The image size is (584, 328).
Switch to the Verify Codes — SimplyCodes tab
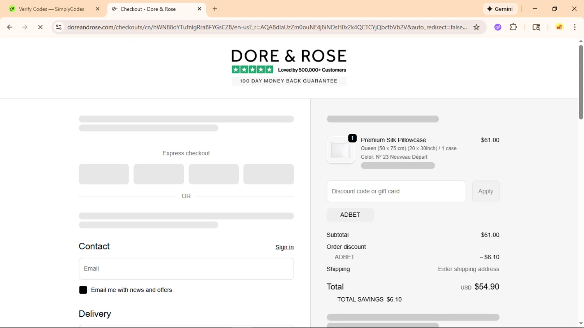(x=52, y=9)
